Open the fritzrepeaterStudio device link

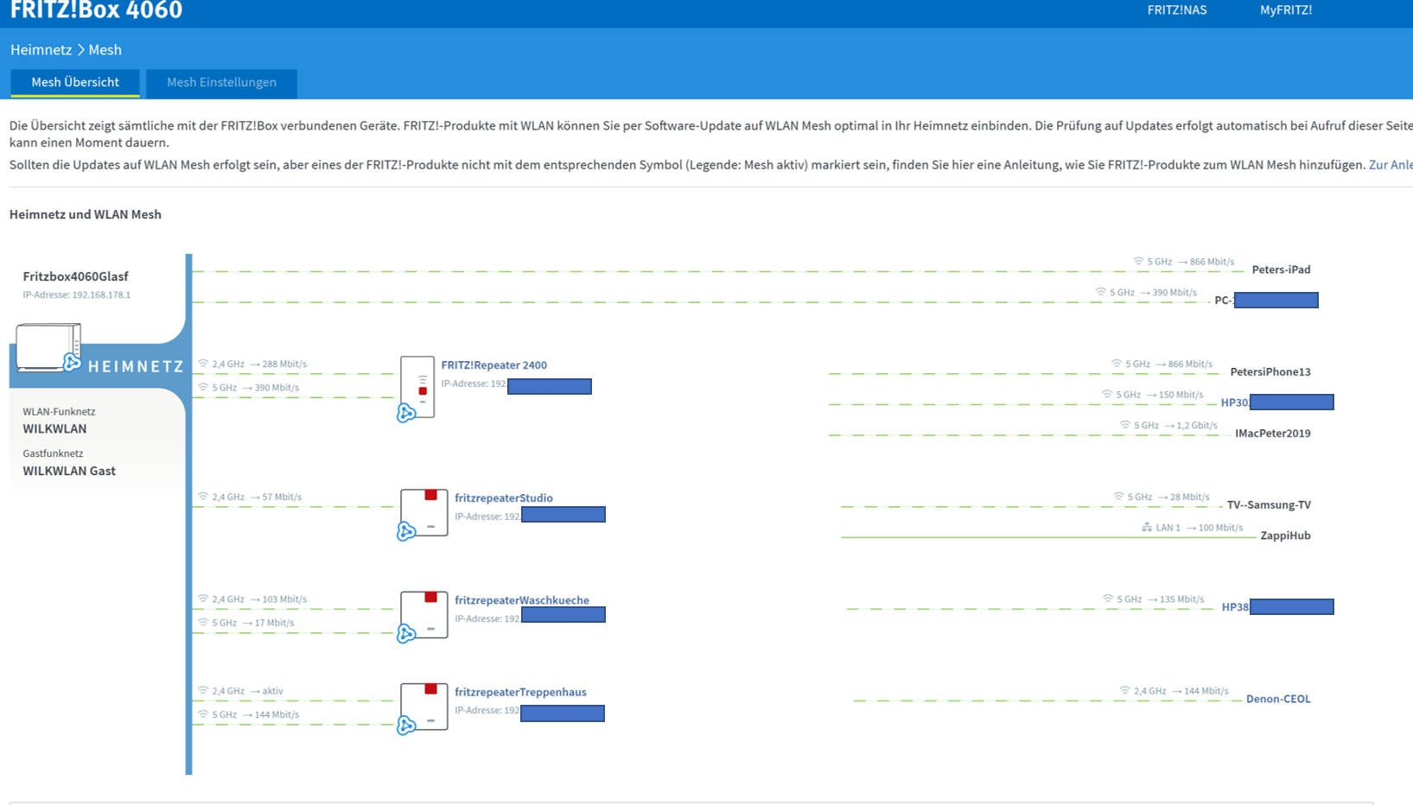504,498
